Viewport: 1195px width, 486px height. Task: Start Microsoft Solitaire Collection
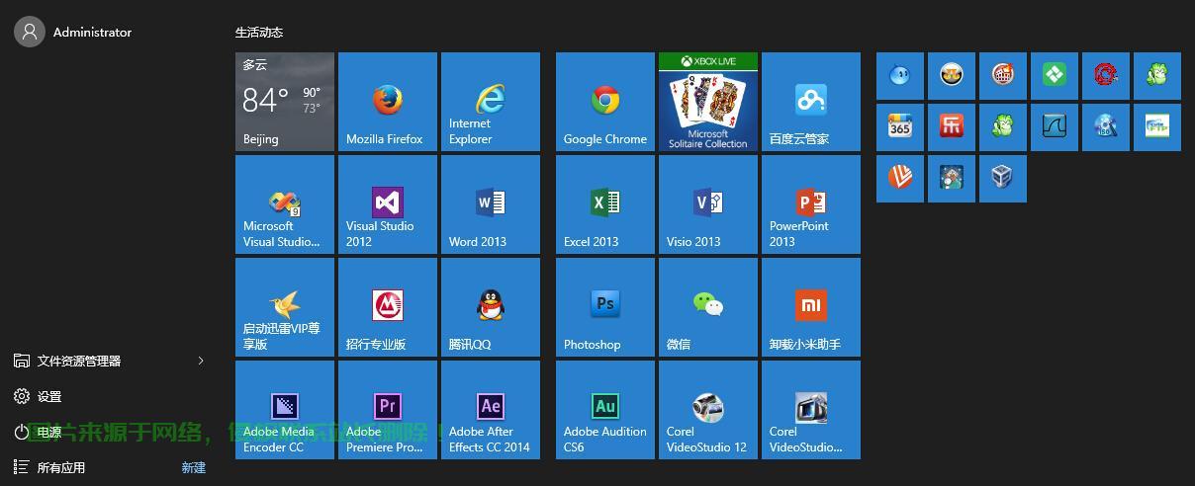coord(708,102)
